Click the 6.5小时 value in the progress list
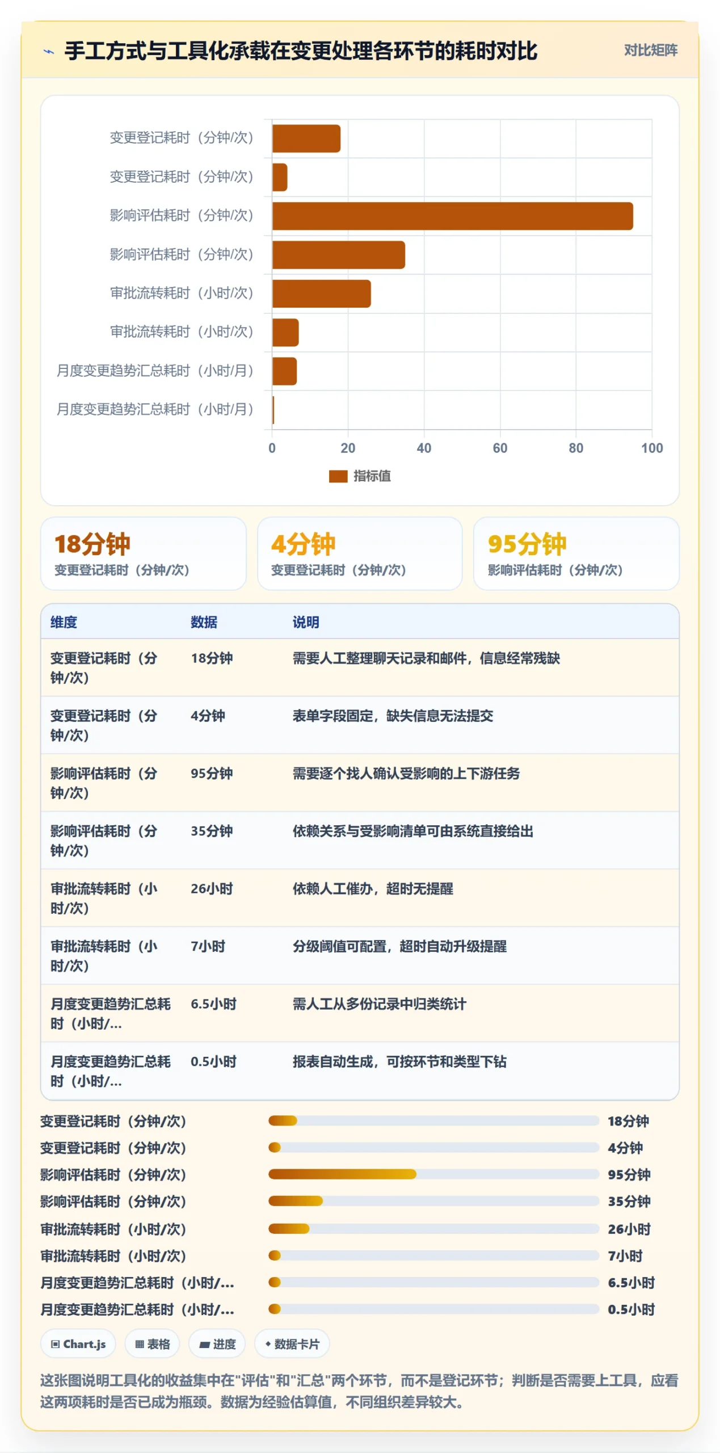This screenshot has width=720, height=1453. click(631, 1282)
